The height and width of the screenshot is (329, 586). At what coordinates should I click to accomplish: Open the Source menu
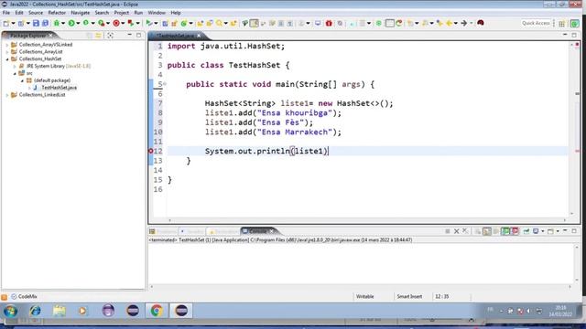[36, 13]
